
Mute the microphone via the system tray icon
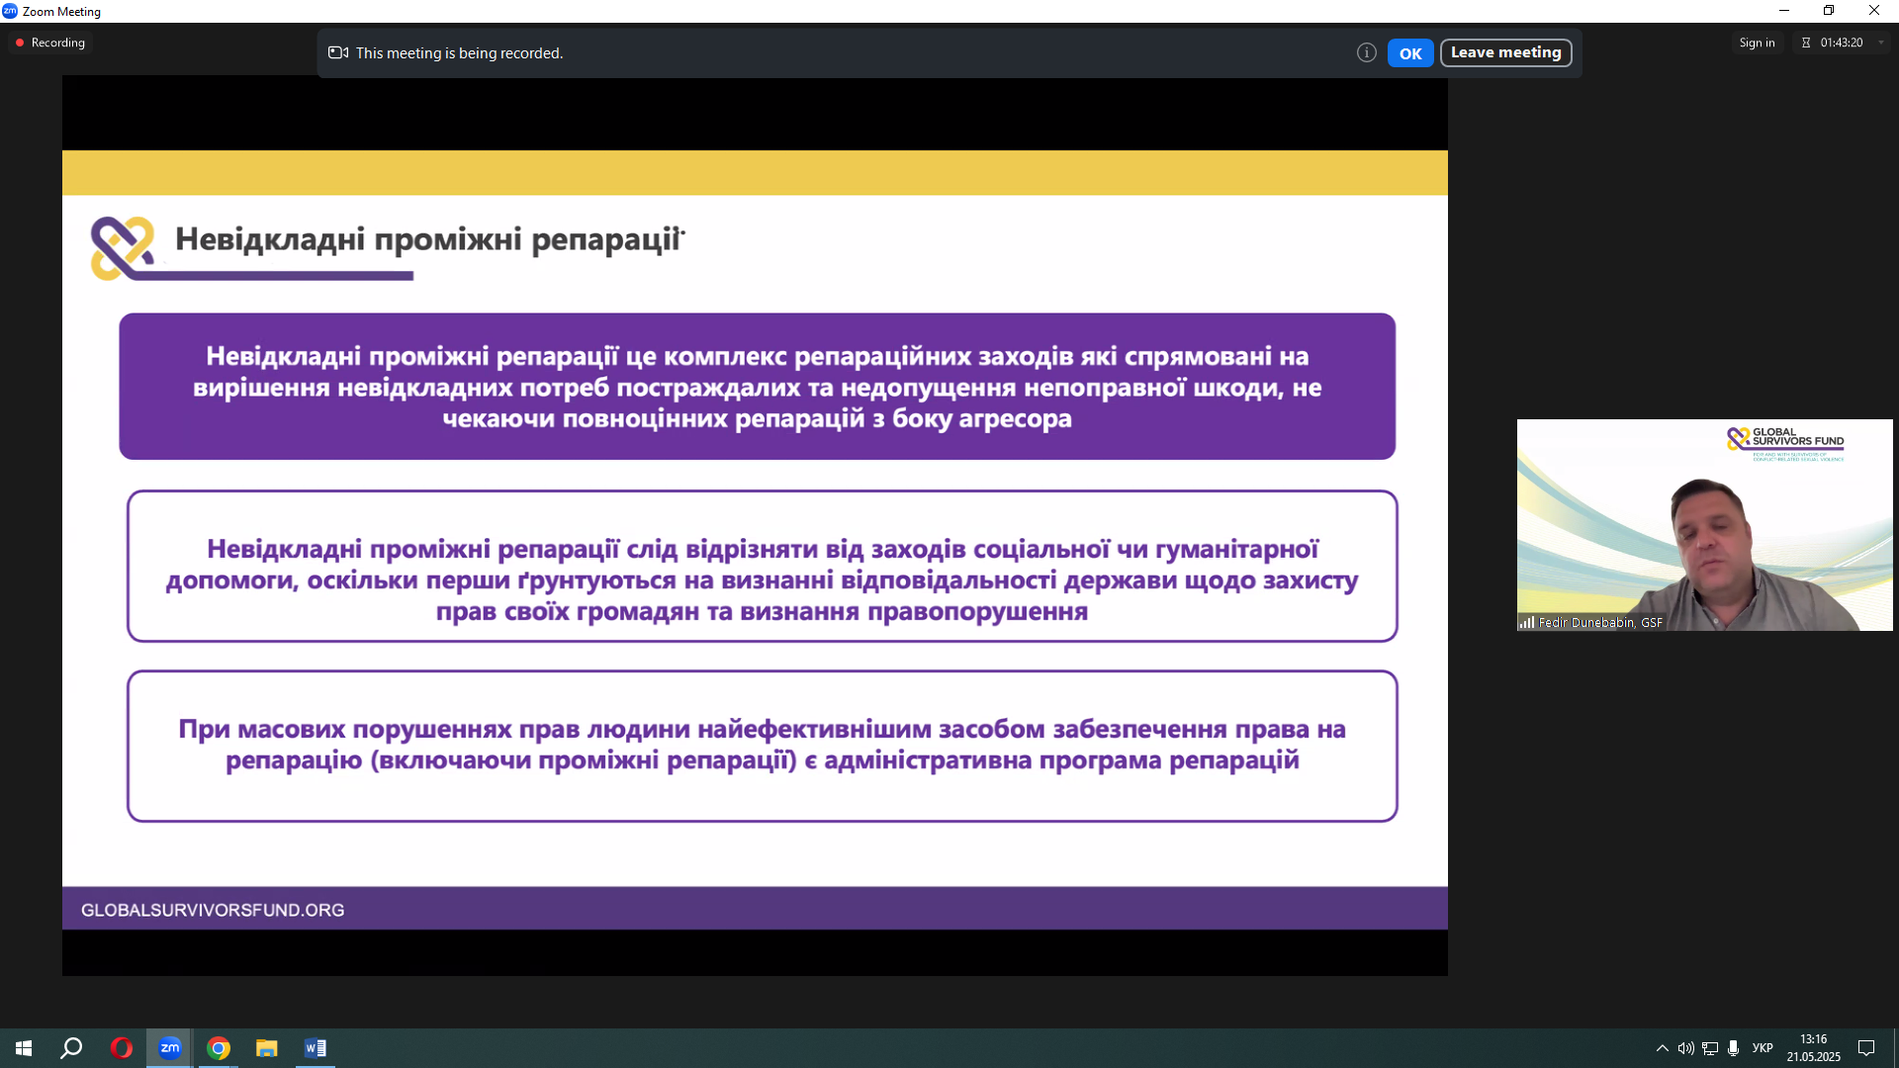[1733, 1048]
